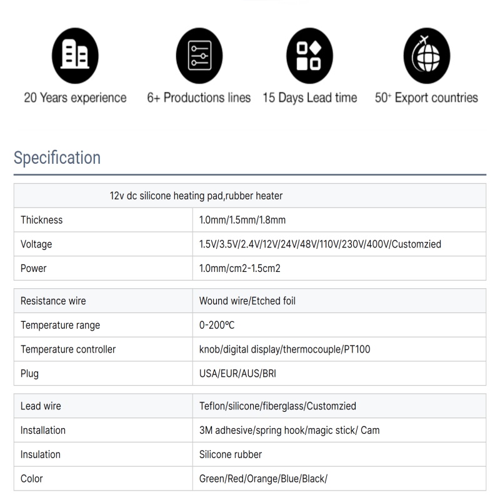Screen dimensions: 500x500
Task: Click the Specification heading
Action: pos(57,157)
